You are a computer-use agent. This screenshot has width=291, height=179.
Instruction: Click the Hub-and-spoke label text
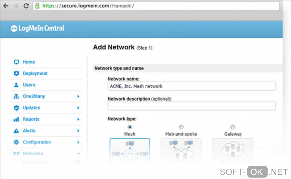[181, 134]
